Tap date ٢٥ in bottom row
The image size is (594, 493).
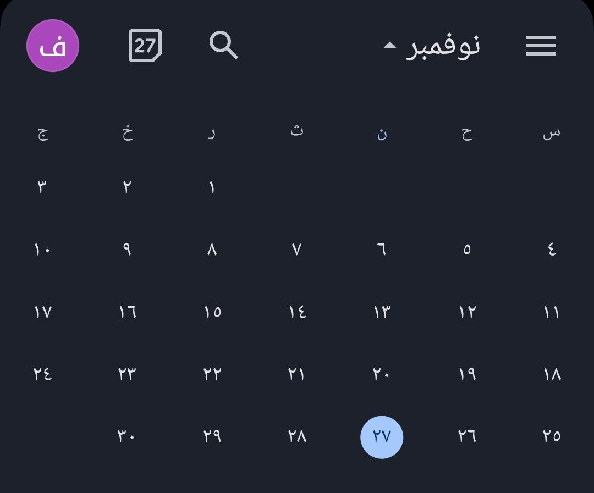[x=551, y=437]
